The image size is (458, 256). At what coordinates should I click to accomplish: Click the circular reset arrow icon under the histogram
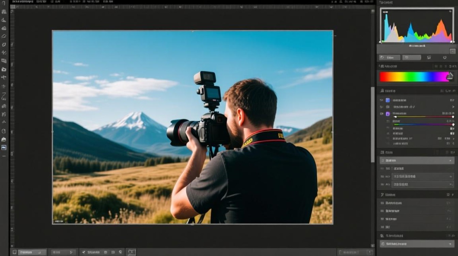pyautogui.click(x=445, y=58)
